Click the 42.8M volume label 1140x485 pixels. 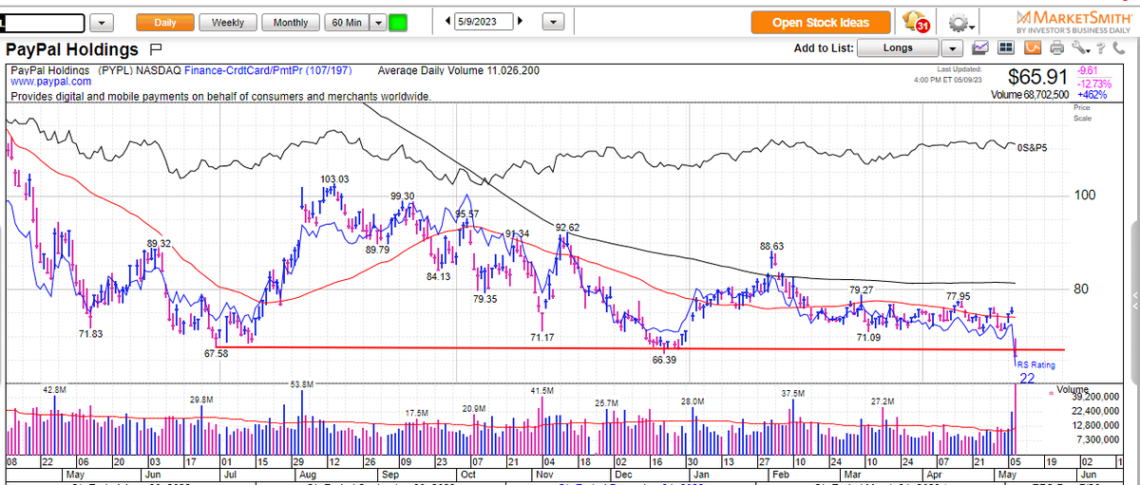[53, 389]
